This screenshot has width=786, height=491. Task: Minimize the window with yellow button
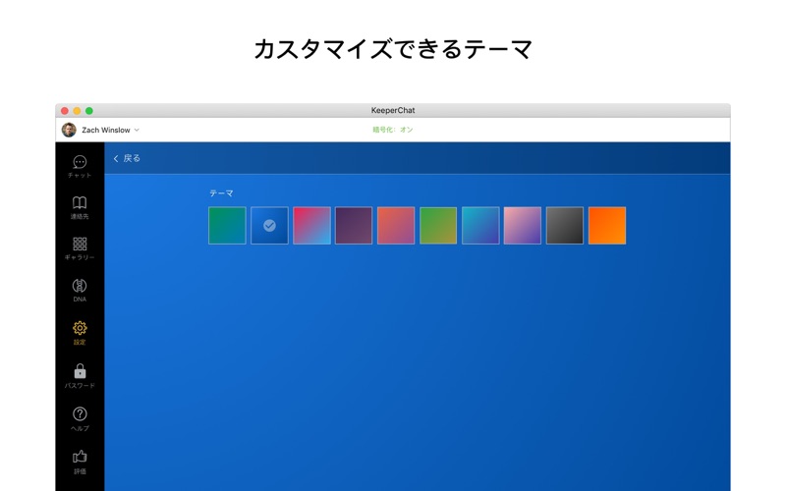point(77,111)
